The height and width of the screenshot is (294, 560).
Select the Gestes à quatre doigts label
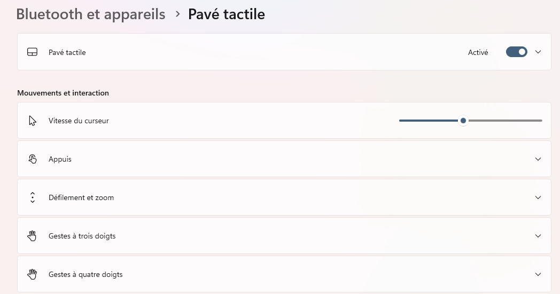(85, 274)
